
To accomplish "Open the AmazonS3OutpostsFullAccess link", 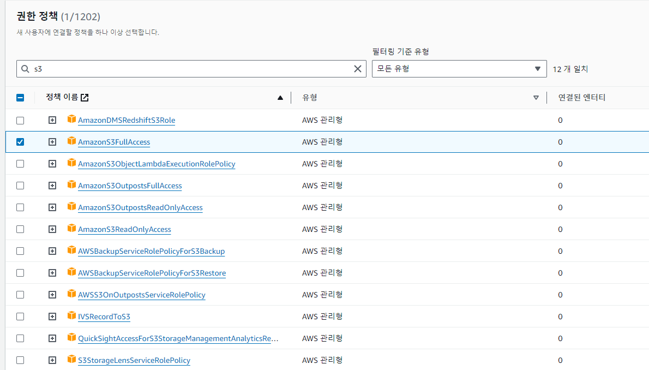I will 130,186.
